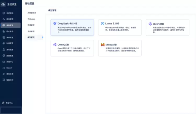The width and height of the screenshot is (196, 114).
Task: Click the Mistral logo on Mistral:7B card
Action: coord(102,45)
